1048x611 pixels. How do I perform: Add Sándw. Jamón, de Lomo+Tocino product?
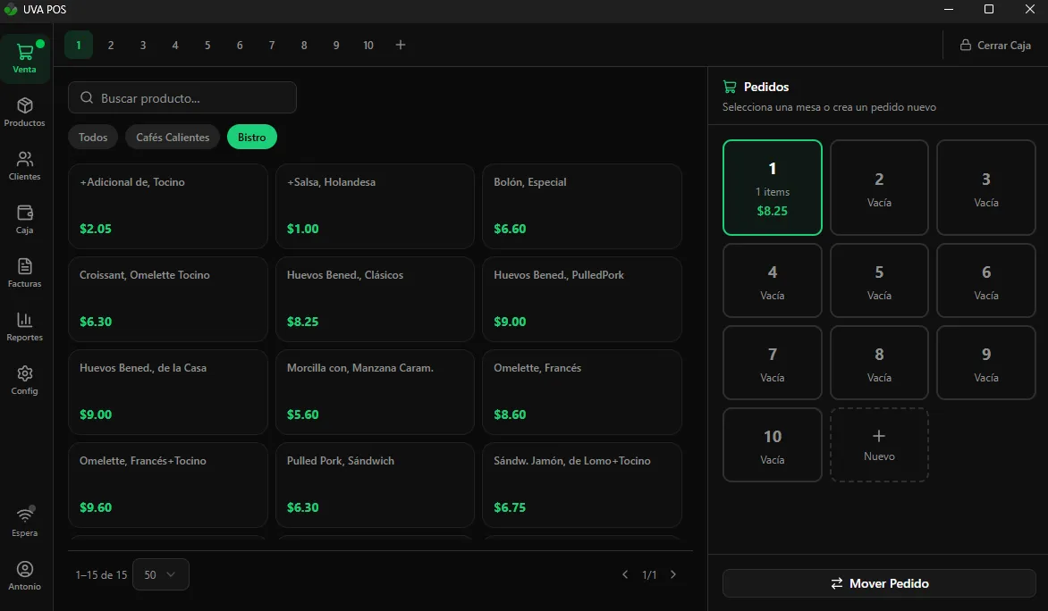click(582, 485)
